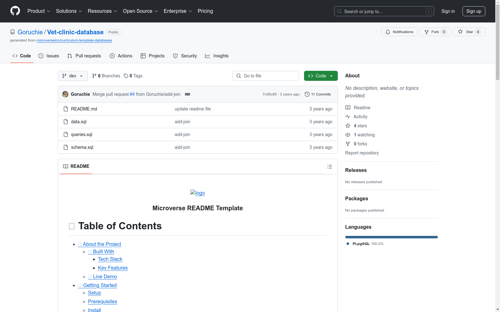Click Packages heading link
500x312 pixels.
tap(356, 198)
